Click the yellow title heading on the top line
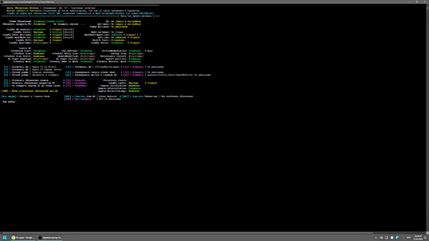This screenshot has width=429, height=241. 23,8
